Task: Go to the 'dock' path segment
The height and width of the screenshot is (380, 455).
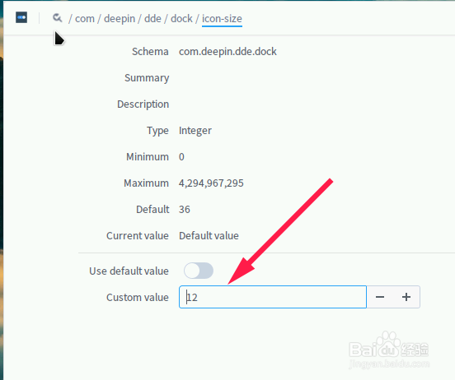Action: tap(181, 19)
